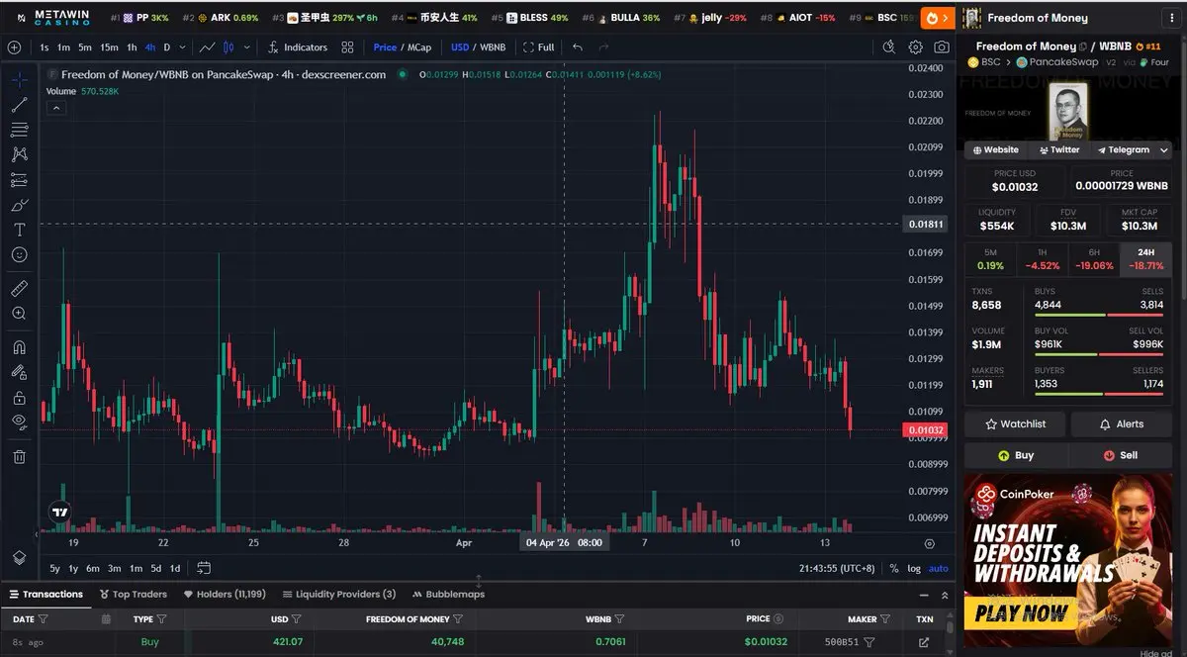Remove drawings with the trash icon
This screenshot has height=657, width=1187.
[19, 456]
